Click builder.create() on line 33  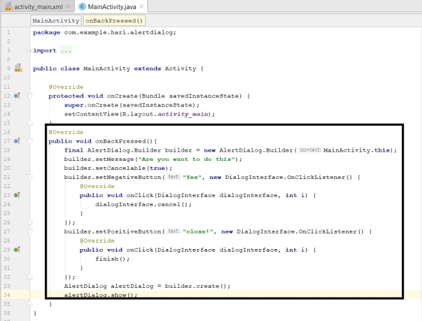[196, 286]
